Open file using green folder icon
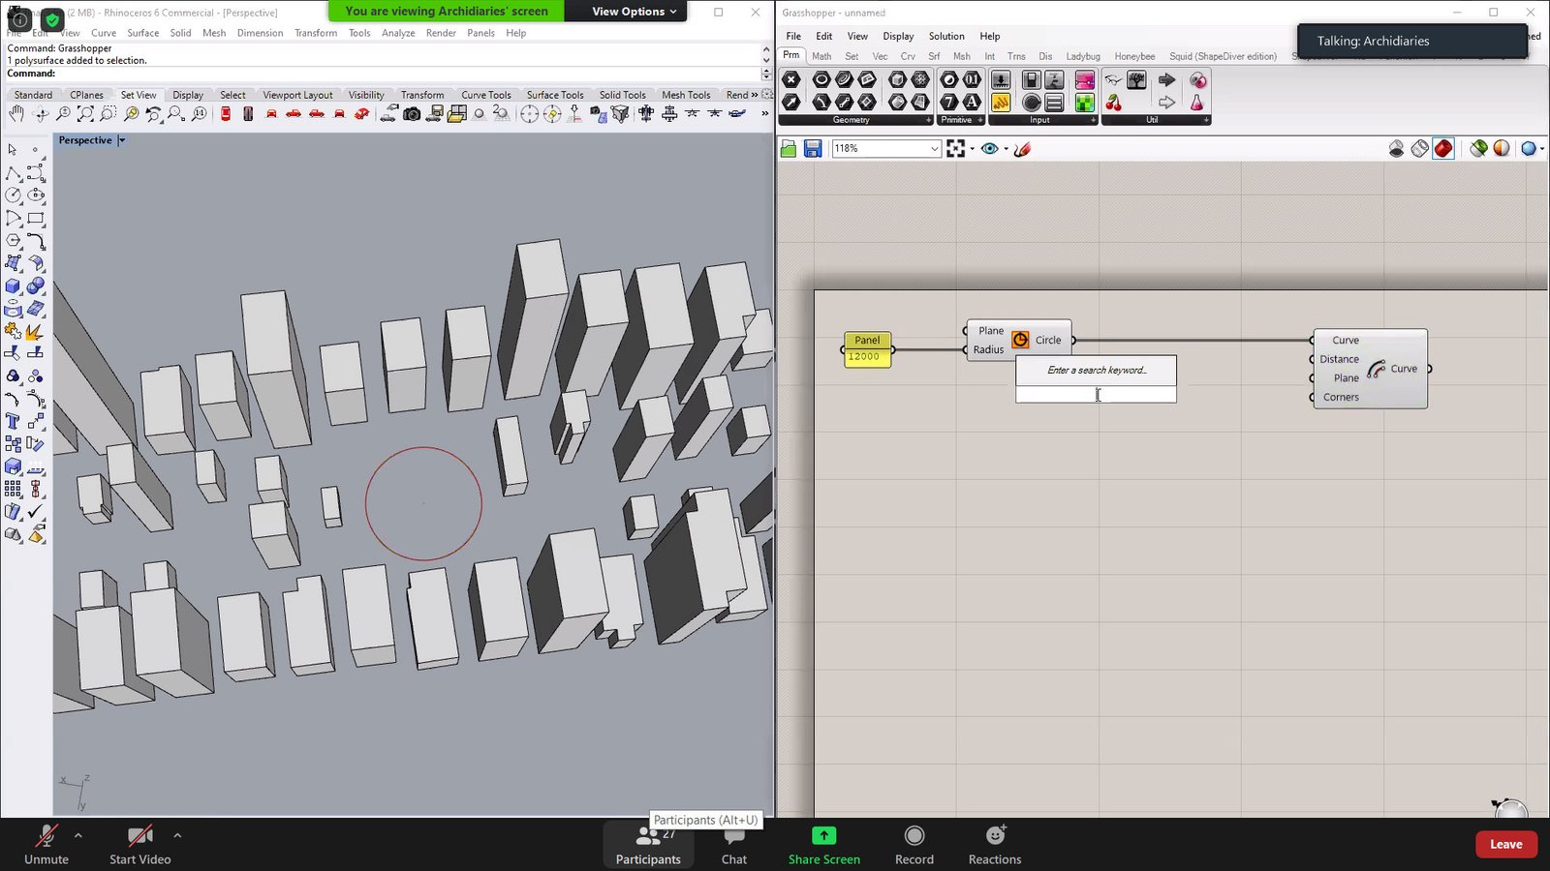Image resolution: width=1550 pixels, height=871 pixels. point(789,148)
